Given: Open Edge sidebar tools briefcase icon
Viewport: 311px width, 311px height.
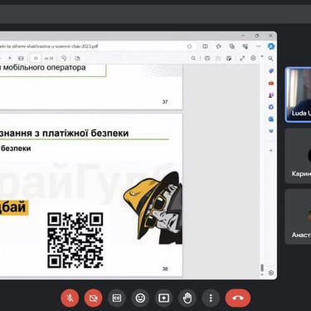Looking at the screenshot, I should tap(271, 83).
